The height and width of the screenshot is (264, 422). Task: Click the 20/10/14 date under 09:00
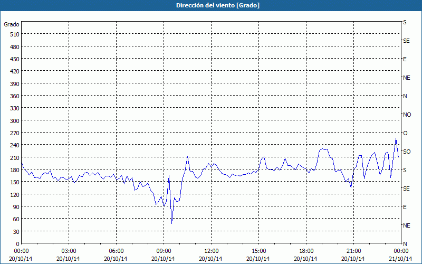[x=163, y=259]
